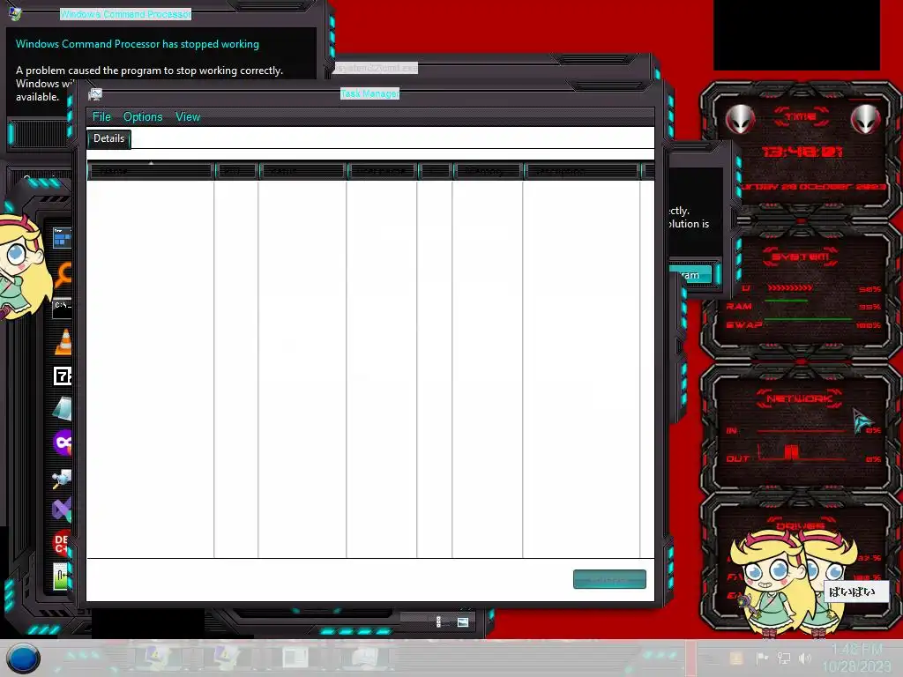This screenshot has height=677, width=903.
Task: Launch Visual Studio from the left dock
Action: coord(62,509)
